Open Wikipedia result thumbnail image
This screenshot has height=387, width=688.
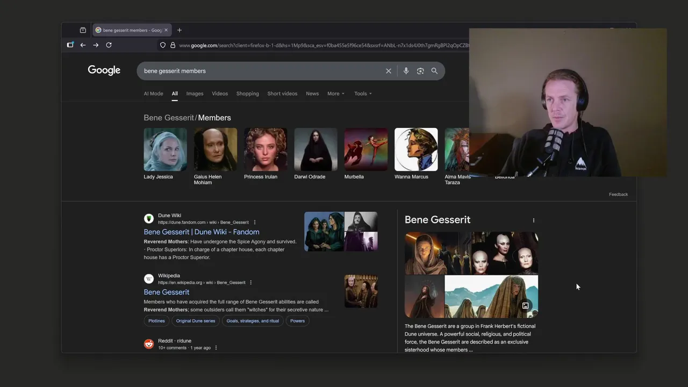(x=361, y=292)
